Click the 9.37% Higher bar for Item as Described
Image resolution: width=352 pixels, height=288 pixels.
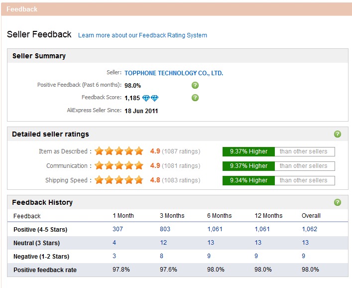coord(248,151)
